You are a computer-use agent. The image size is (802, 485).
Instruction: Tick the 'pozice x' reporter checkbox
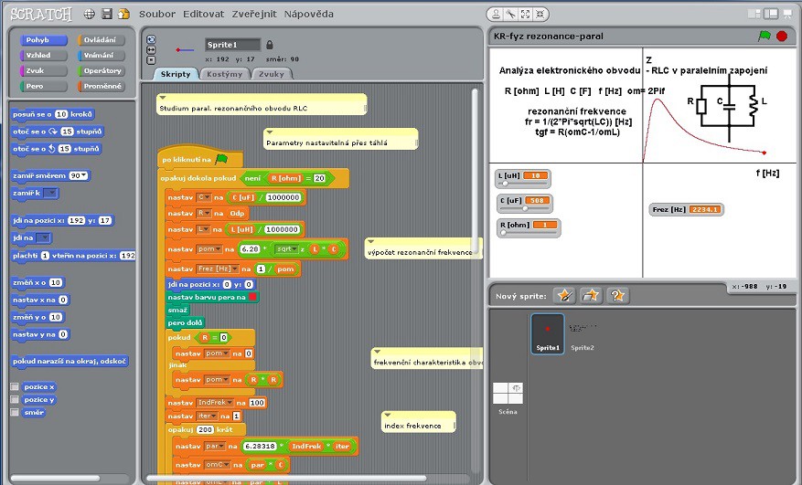tap(15, 386)
